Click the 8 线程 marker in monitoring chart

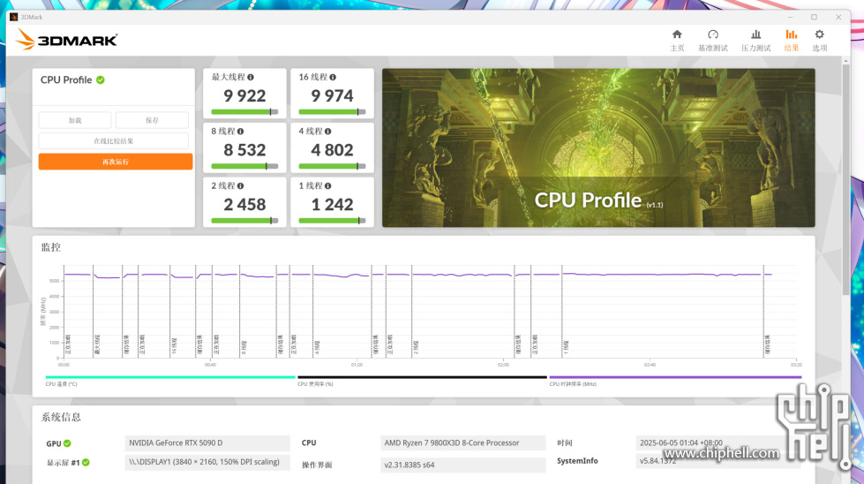[244, 347]
